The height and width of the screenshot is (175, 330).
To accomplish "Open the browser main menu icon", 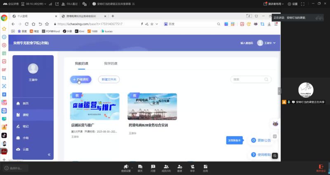I will [x=276, y=24].
